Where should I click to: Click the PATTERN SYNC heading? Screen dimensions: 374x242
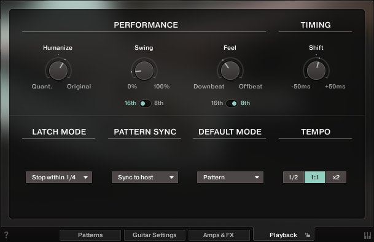click(145, 131)
